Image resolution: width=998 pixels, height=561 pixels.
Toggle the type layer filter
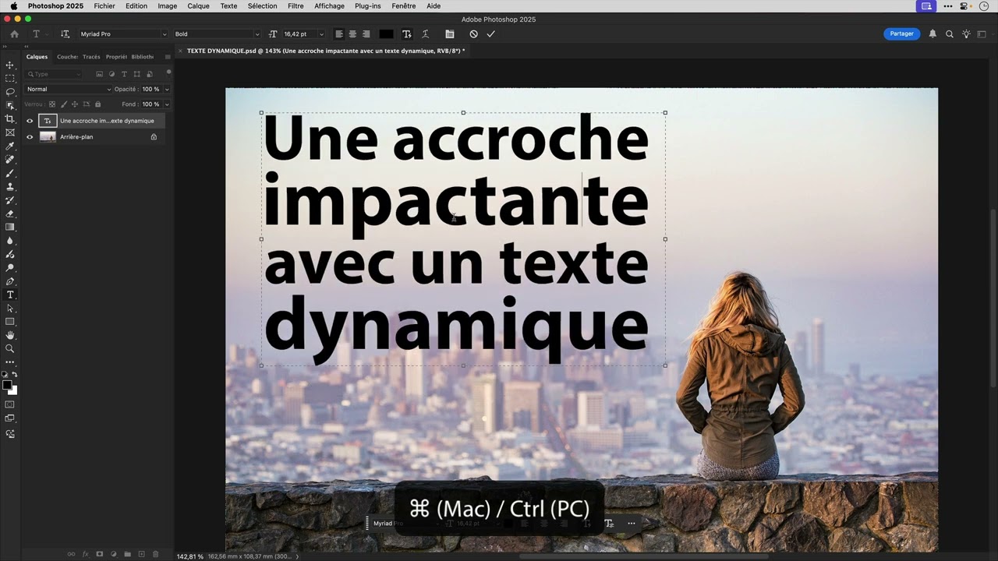pyautogui.click(x=124, y=74)
